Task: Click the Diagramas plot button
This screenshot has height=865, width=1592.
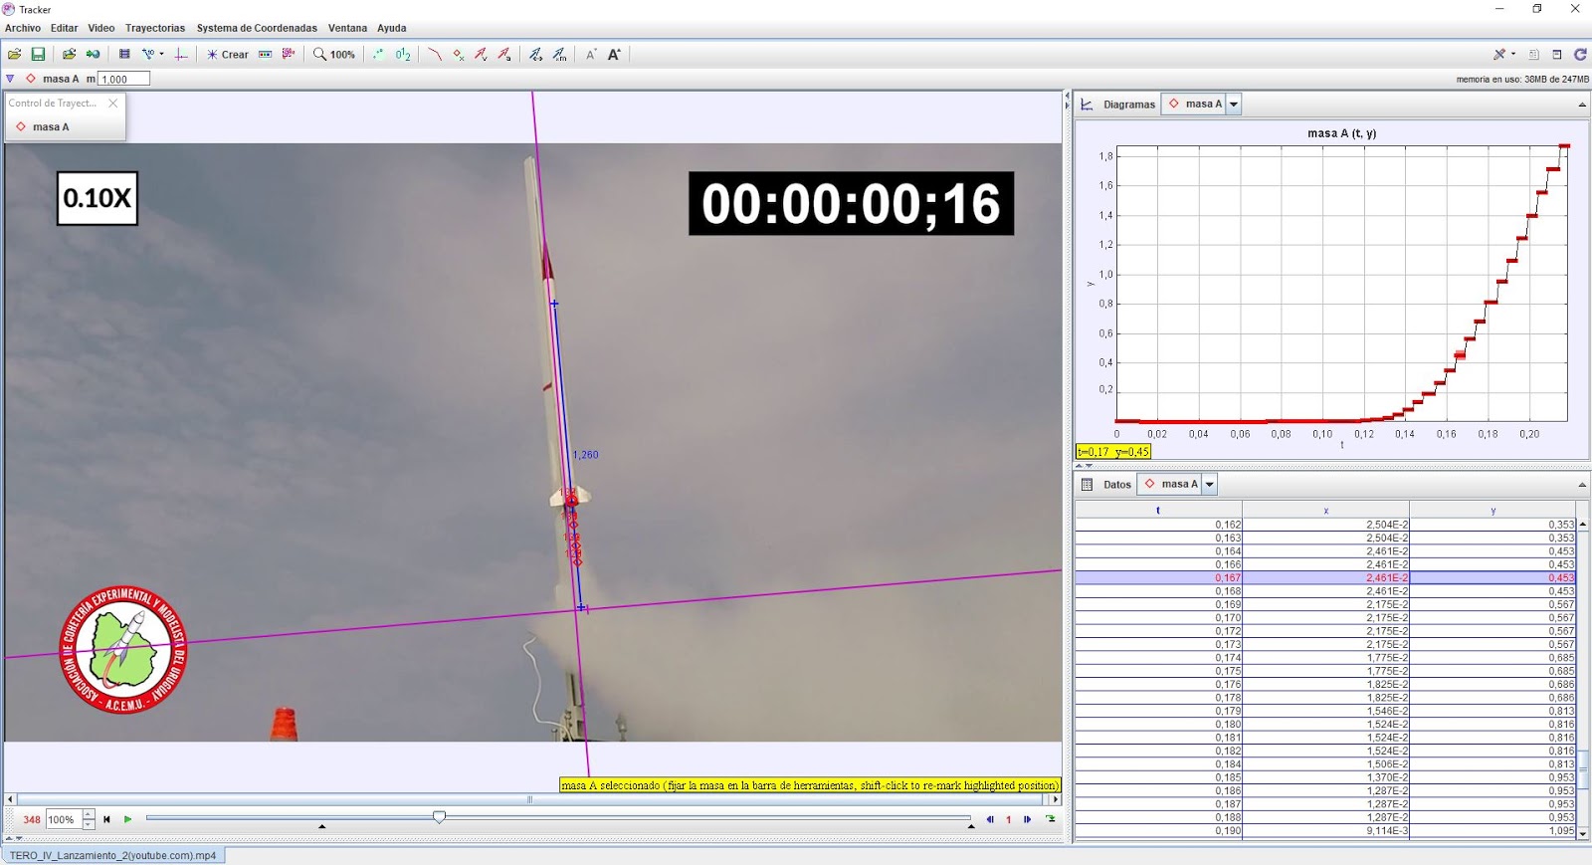Action: point(1119,105)
